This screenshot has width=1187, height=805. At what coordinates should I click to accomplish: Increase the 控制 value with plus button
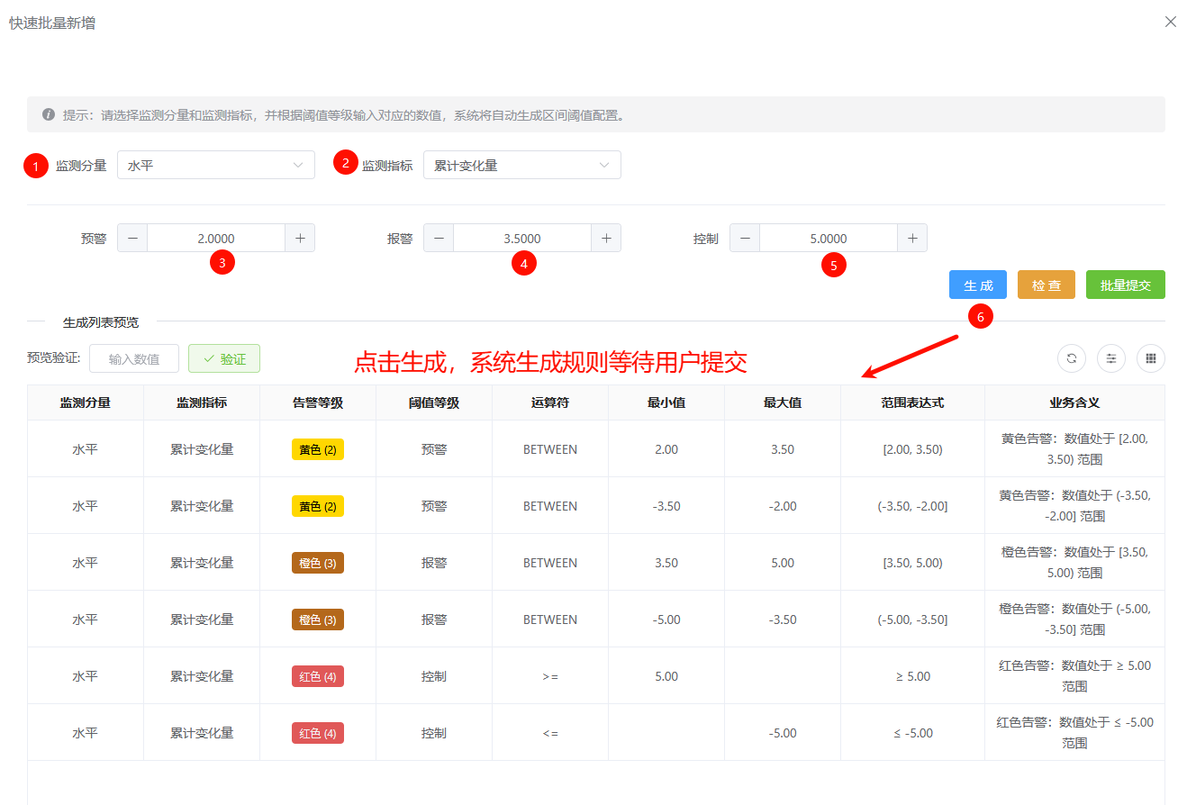[912, 239]
